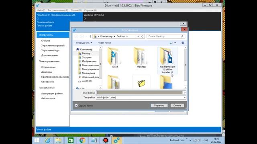Click Новая папка button

coord(104,43)
